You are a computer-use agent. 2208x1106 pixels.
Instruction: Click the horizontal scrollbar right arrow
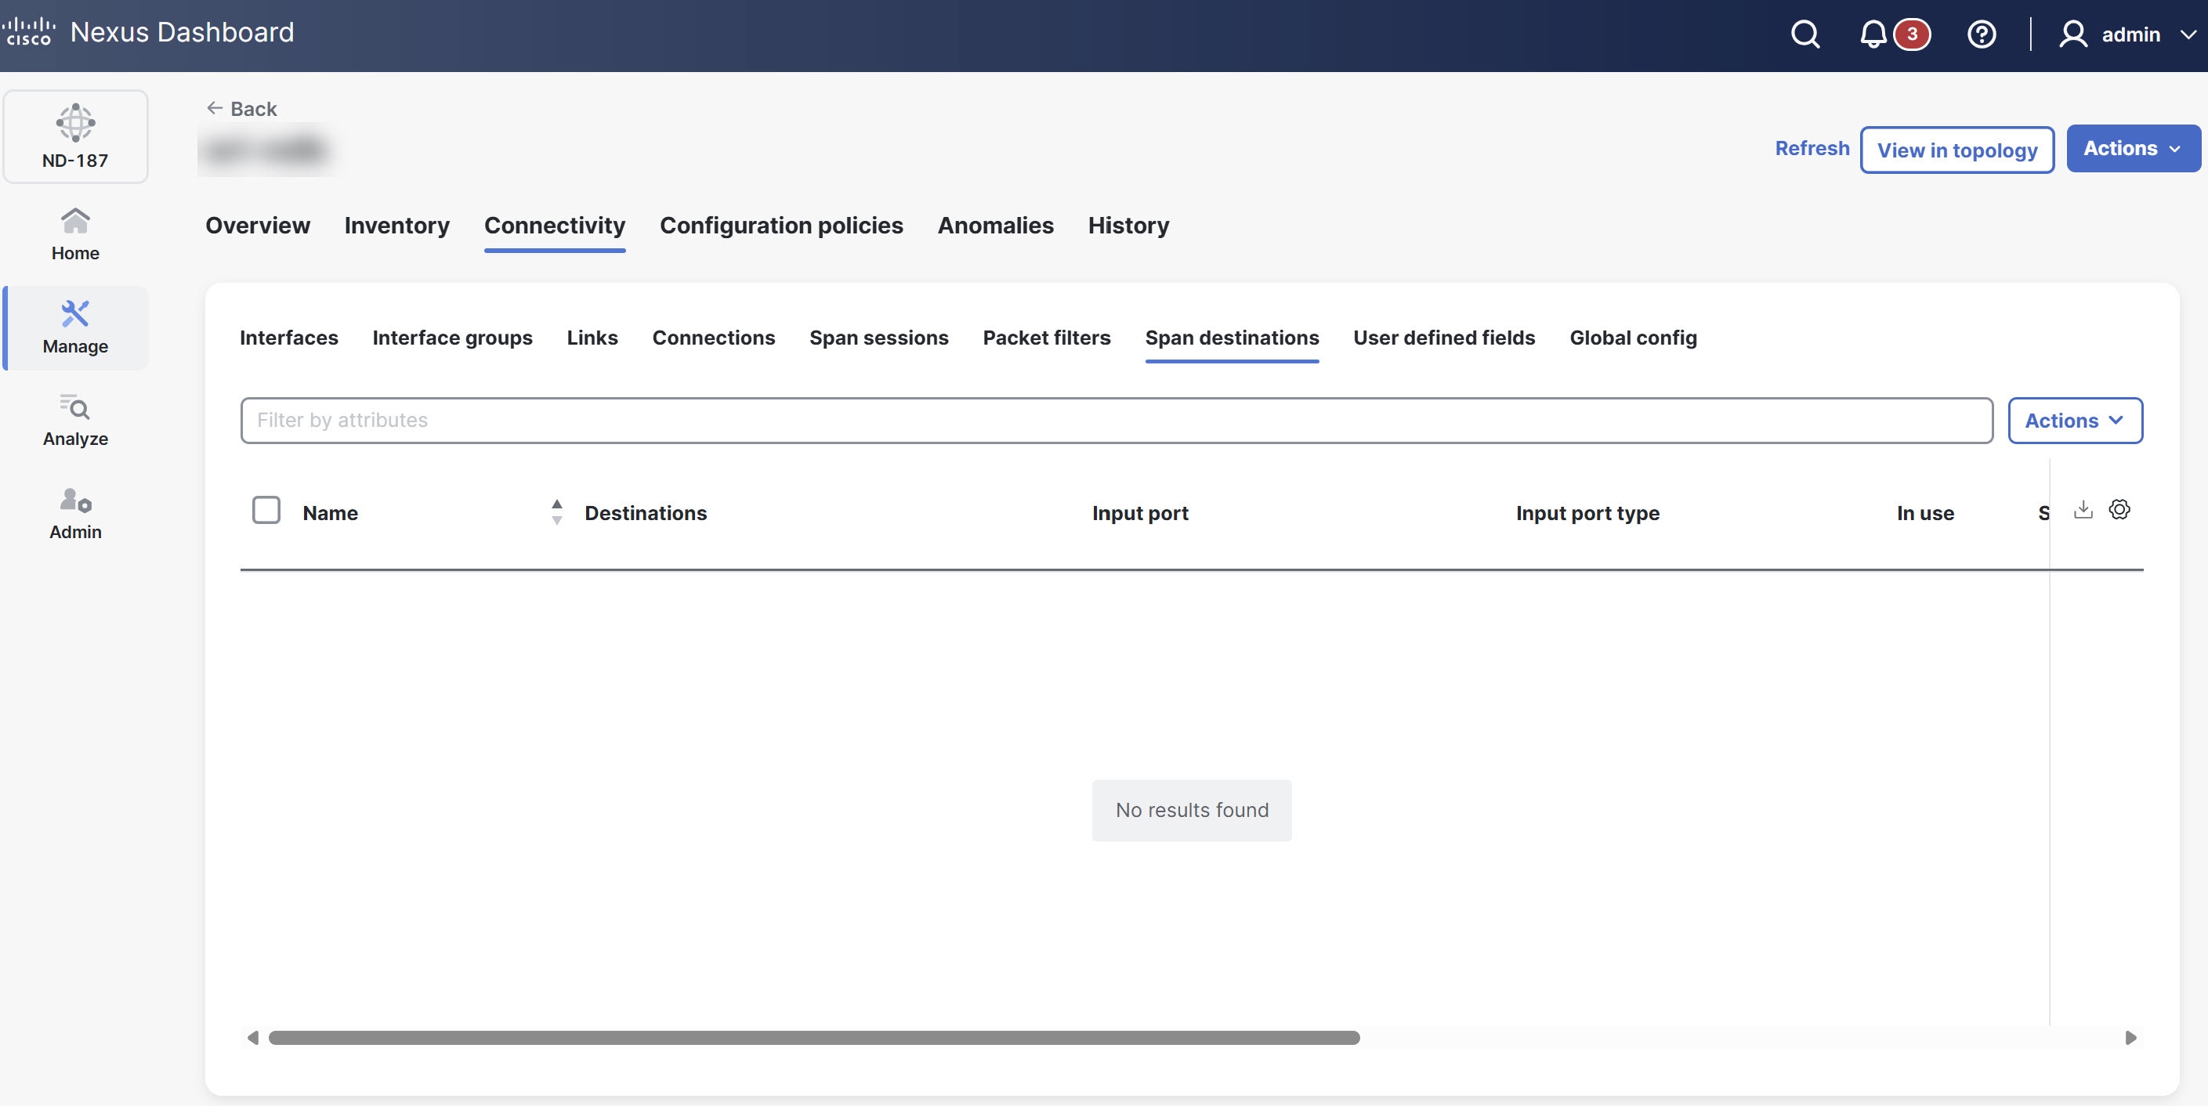2130,1038
